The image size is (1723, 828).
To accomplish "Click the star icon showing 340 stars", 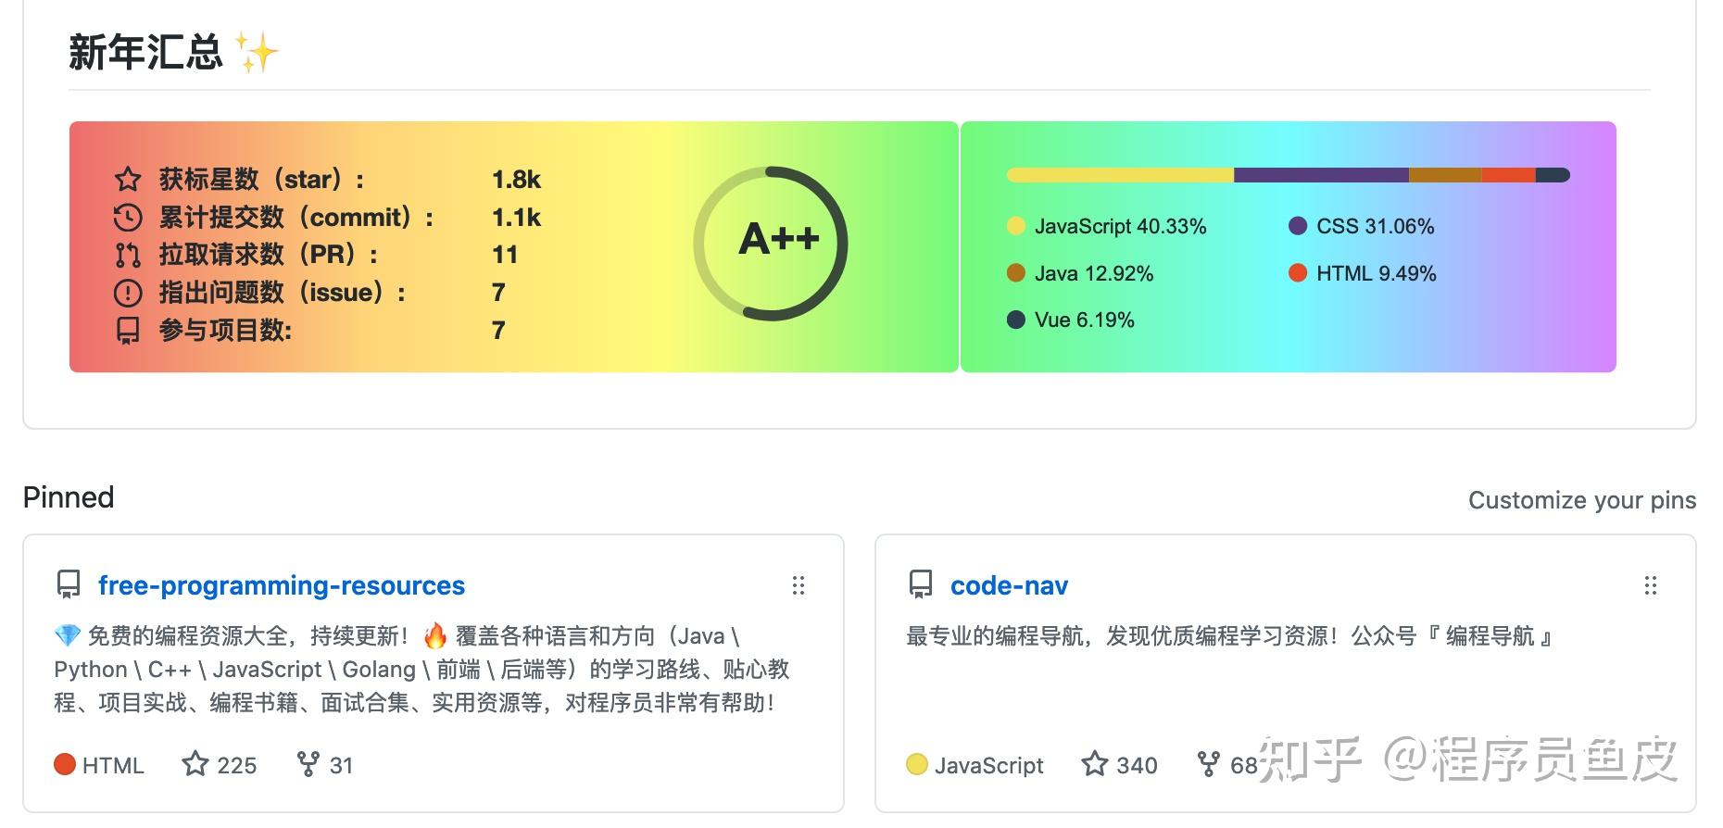I will pos(1095,764).
